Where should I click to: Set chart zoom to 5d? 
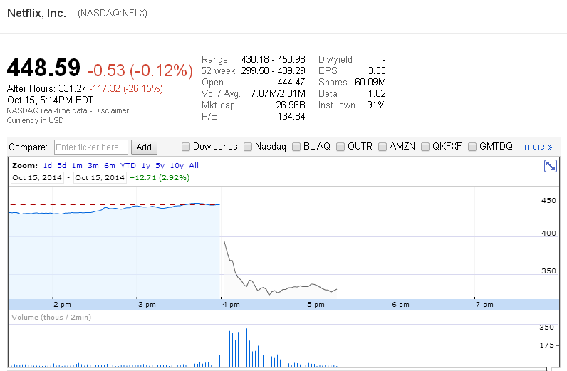coord(62,166)
